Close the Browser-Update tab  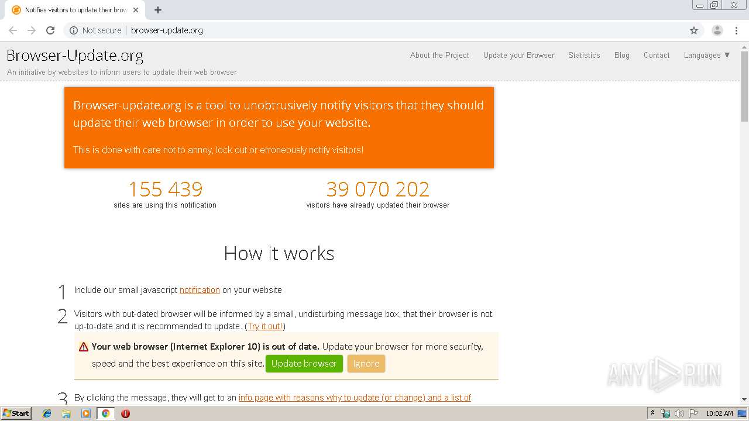[x=136, y=10]
